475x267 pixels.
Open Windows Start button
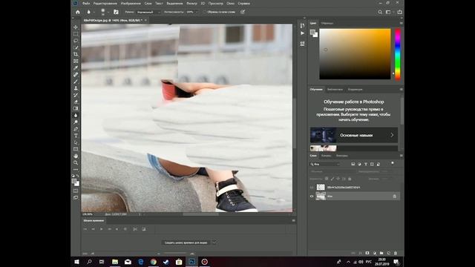[x=76, y=262]
